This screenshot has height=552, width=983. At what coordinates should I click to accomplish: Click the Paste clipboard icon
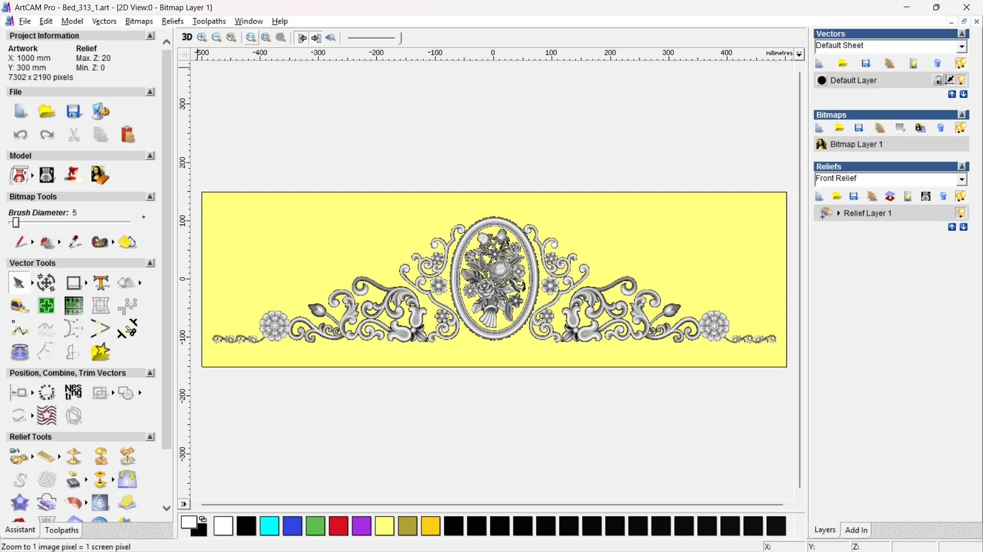pos(127,135)
